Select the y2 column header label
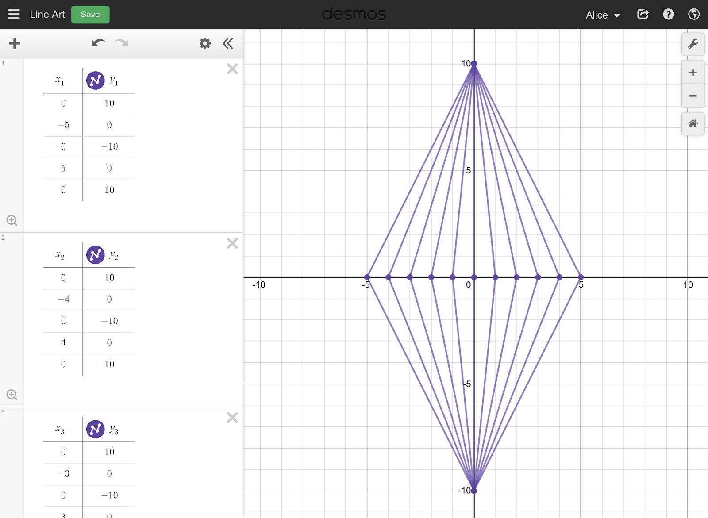The width and height of the screenshot is (708, 518). 114,255
